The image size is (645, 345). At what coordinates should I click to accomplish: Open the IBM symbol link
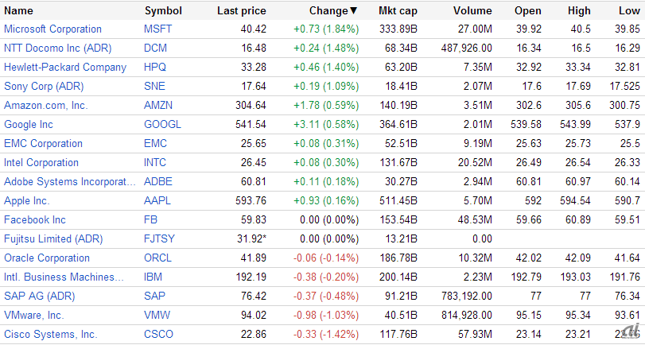pyautogui.click(x=153, y=277)
